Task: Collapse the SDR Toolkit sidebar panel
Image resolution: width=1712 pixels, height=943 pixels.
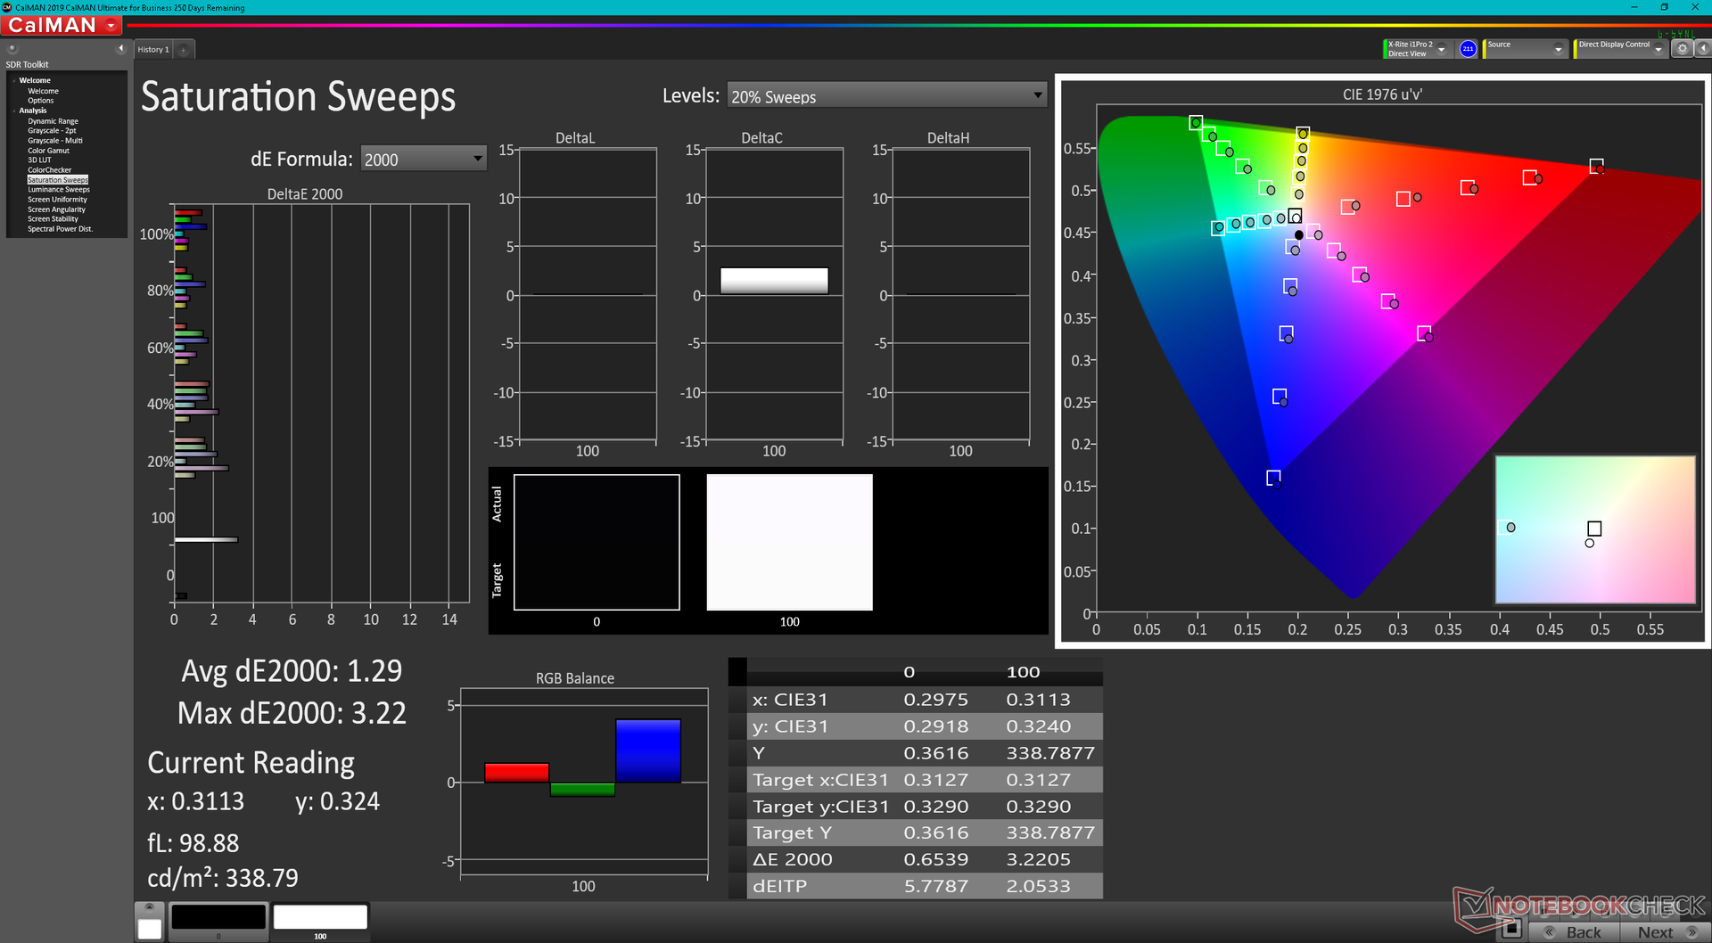Action: pyautogui.click(x=121, y=48)
